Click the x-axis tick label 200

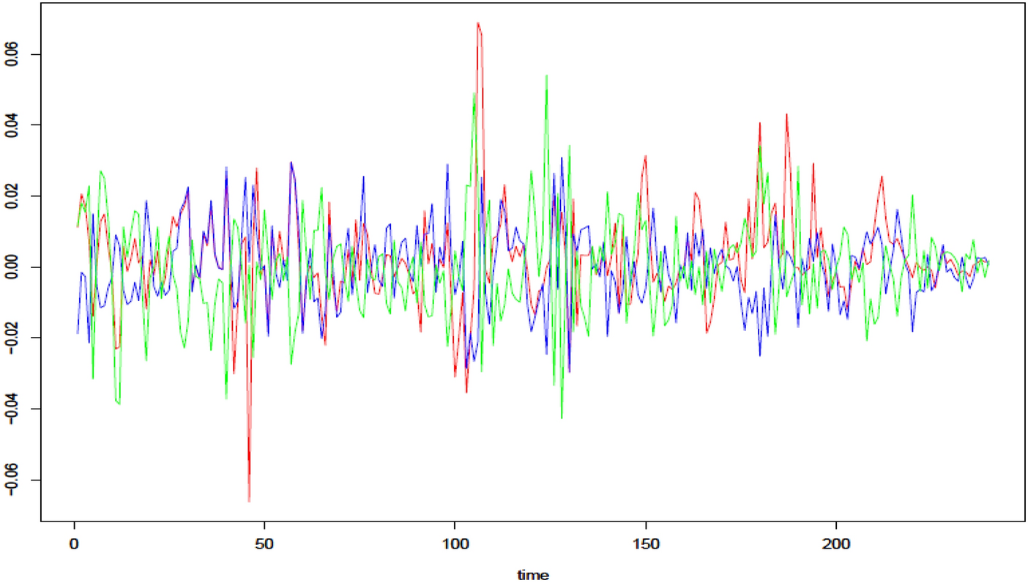click(x=836, y=546)
